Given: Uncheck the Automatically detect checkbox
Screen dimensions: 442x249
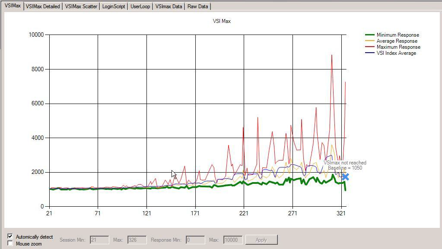Looking at the screenshot, I should [10, 236].
